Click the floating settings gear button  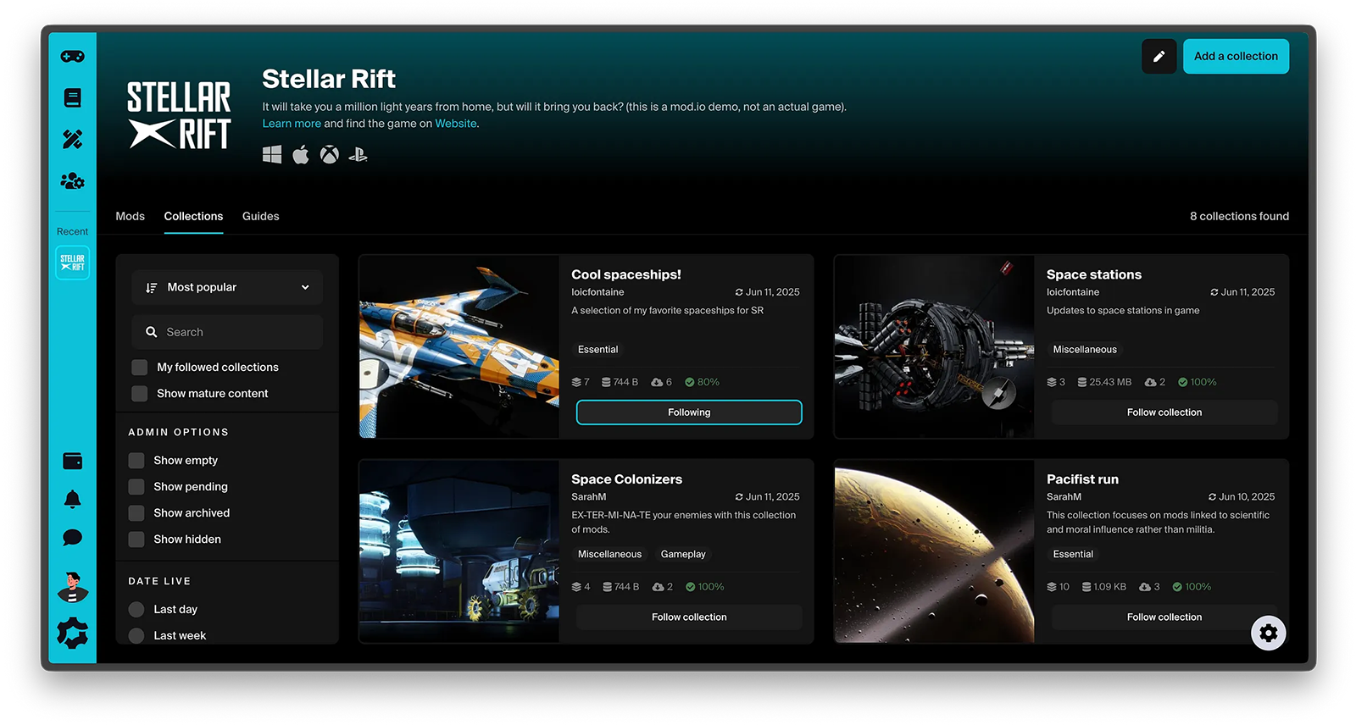pos(1268,633)
